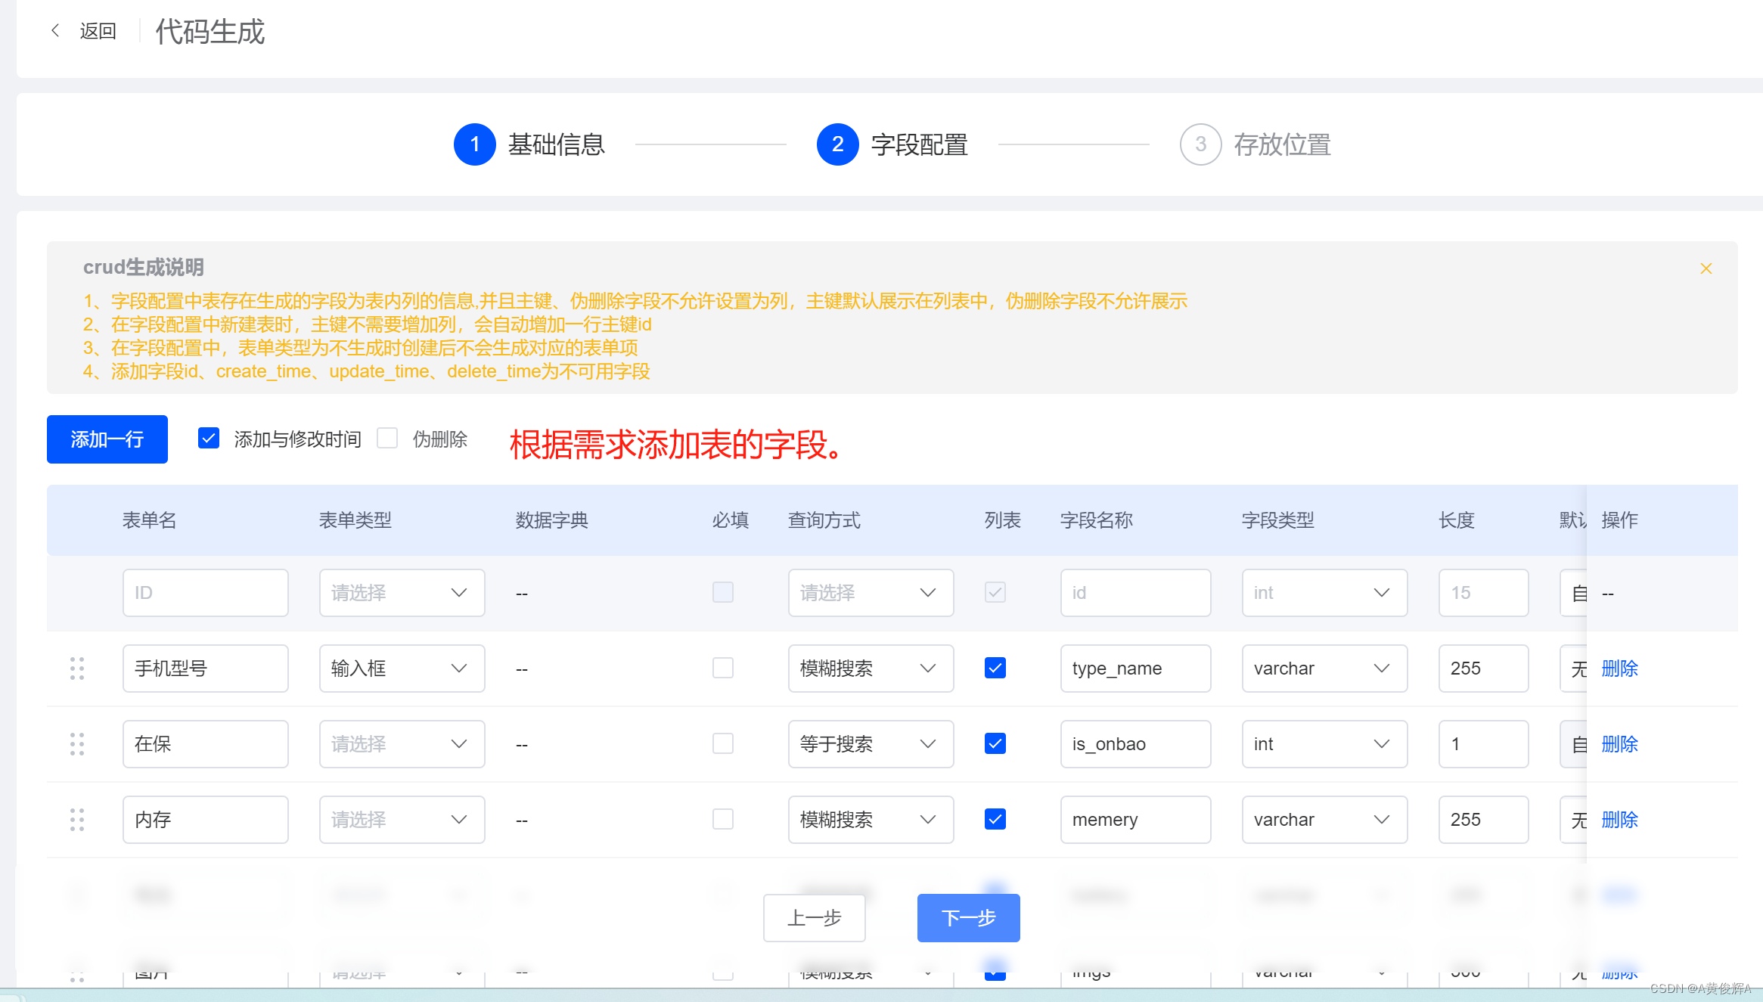
Task: Open 字段类型 dropdown for is_onbao
Action: 1324,744
